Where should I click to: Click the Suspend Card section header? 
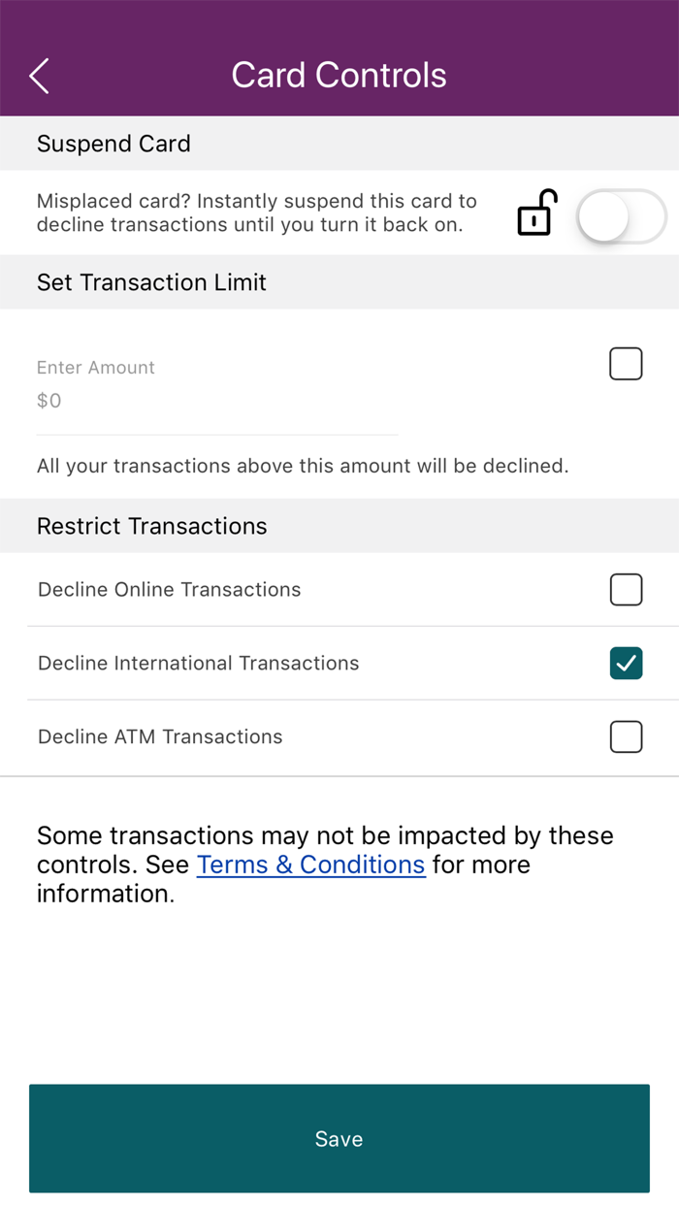tap(113, 144)
